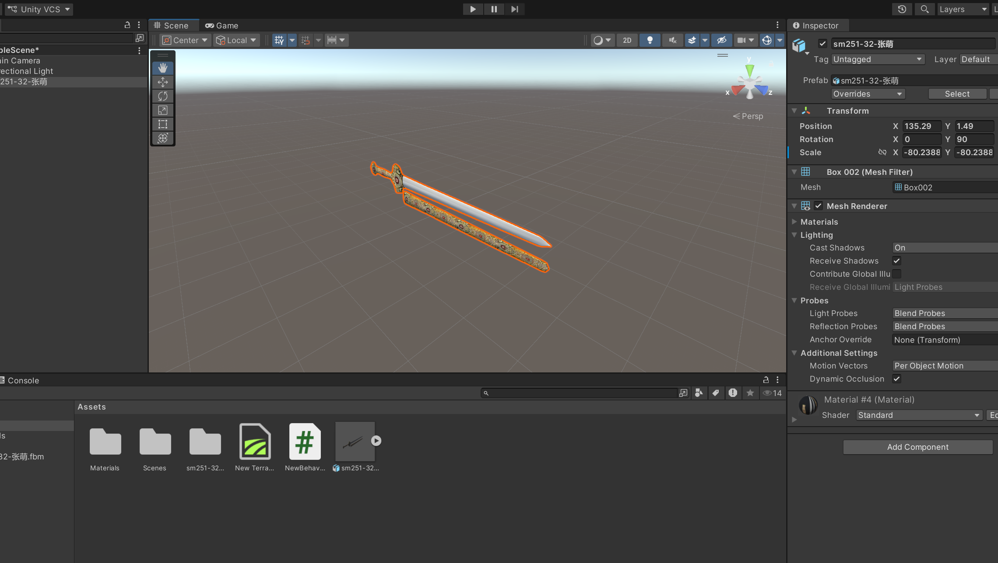Viewport: 998px width, 563px height.
Task: Toggle hidden packages visibility count
Action: [x=772, y=393]
